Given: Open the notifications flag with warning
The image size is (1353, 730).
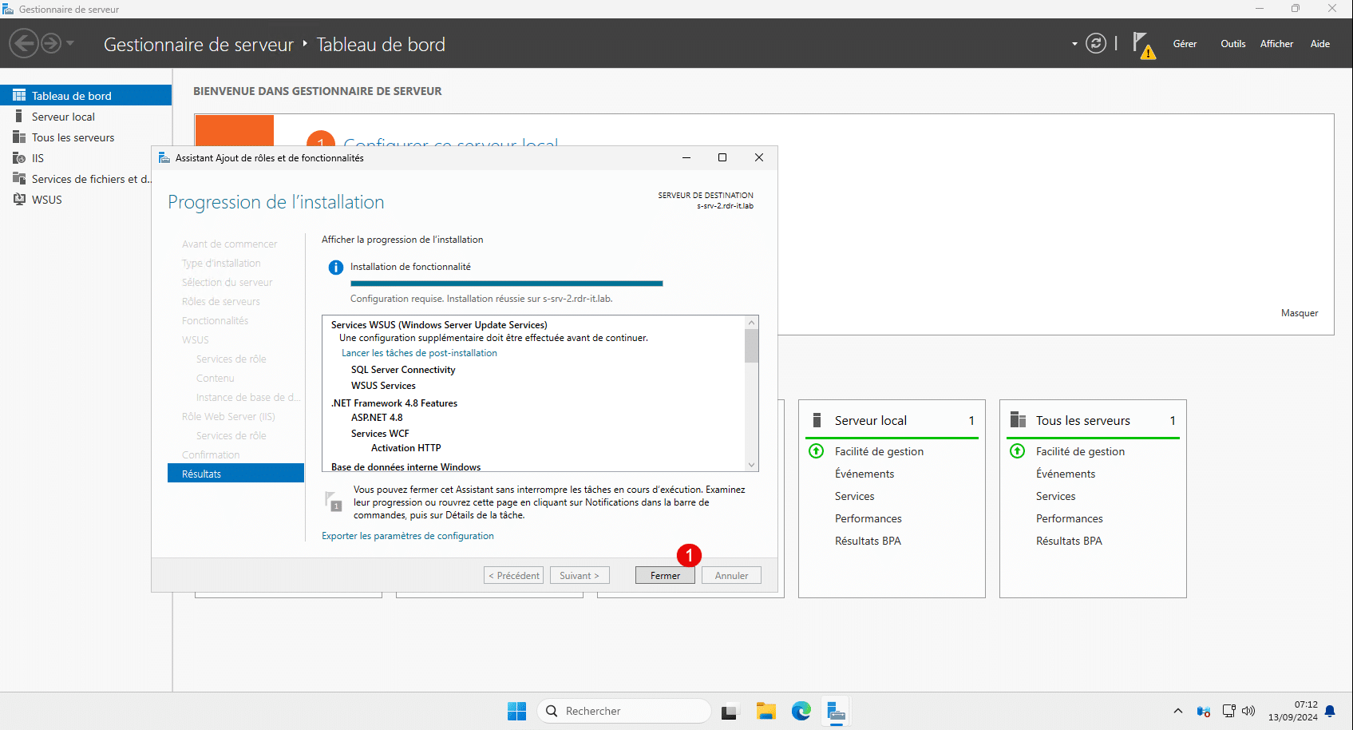Looking at the screenshot, I should (1144, 46).
